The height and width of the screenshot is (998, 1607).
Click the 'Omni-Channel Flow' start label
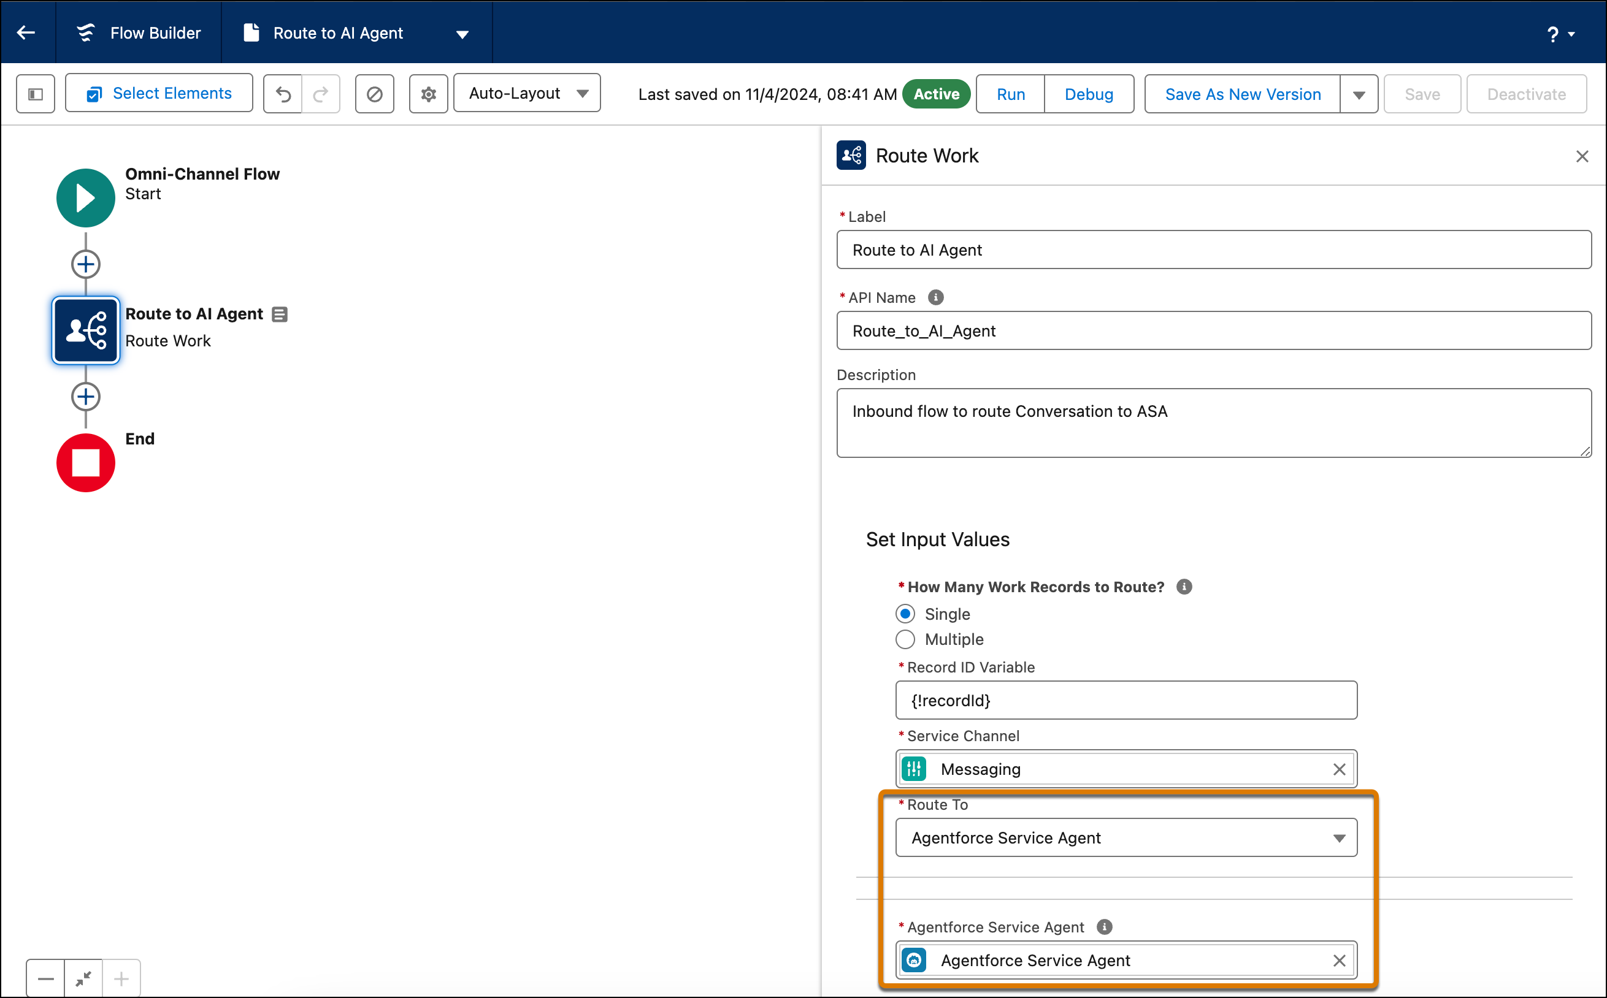point(202,173)
